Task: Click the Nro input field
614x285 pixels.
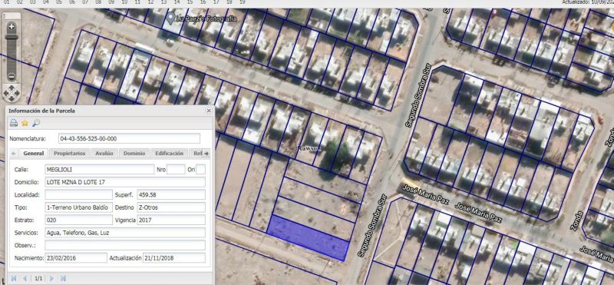Action: [176, 169]
